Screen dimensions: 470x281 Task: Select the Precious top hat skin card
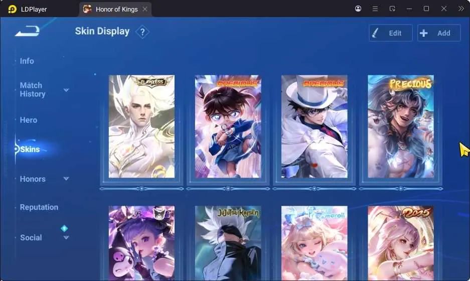click(x=315, y=126)
